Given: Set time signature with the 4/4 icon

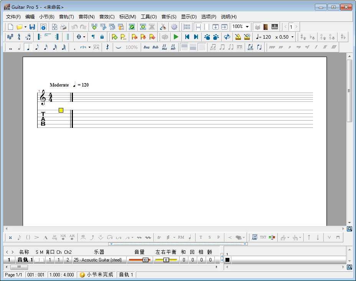Looking at the screenshot, I should pyautogui.click(x=19, y=37).
